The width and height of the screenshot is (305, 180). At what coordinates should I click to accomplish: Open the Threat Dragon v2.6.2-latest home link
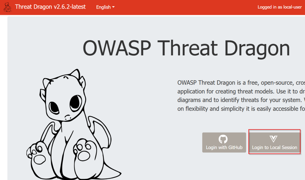click(50, 7)
